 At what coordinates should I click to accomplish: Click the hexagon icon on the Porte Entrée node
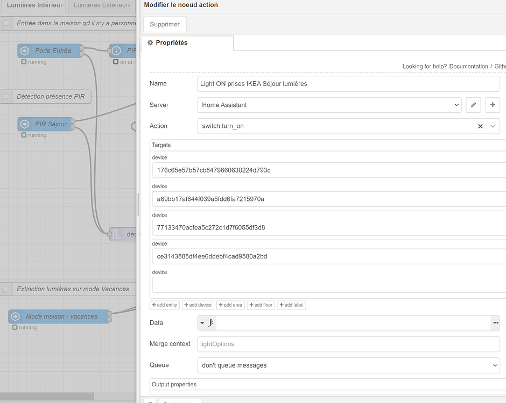tap(24, 50)
